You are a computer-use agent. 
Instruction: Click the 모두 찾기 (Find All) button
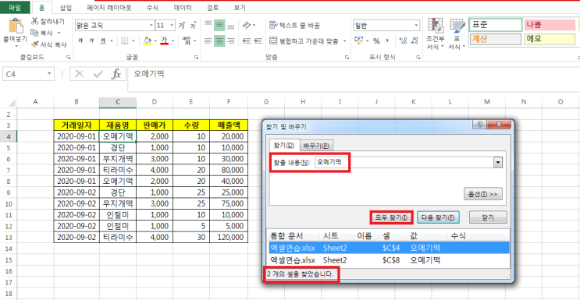click(x=391, y=218)
